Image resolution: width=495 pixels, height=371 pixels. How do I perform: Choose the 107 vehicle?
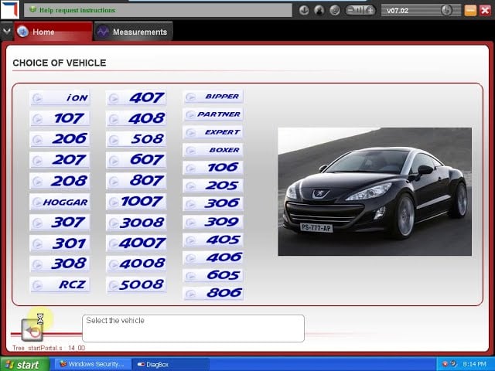(60, 118)
